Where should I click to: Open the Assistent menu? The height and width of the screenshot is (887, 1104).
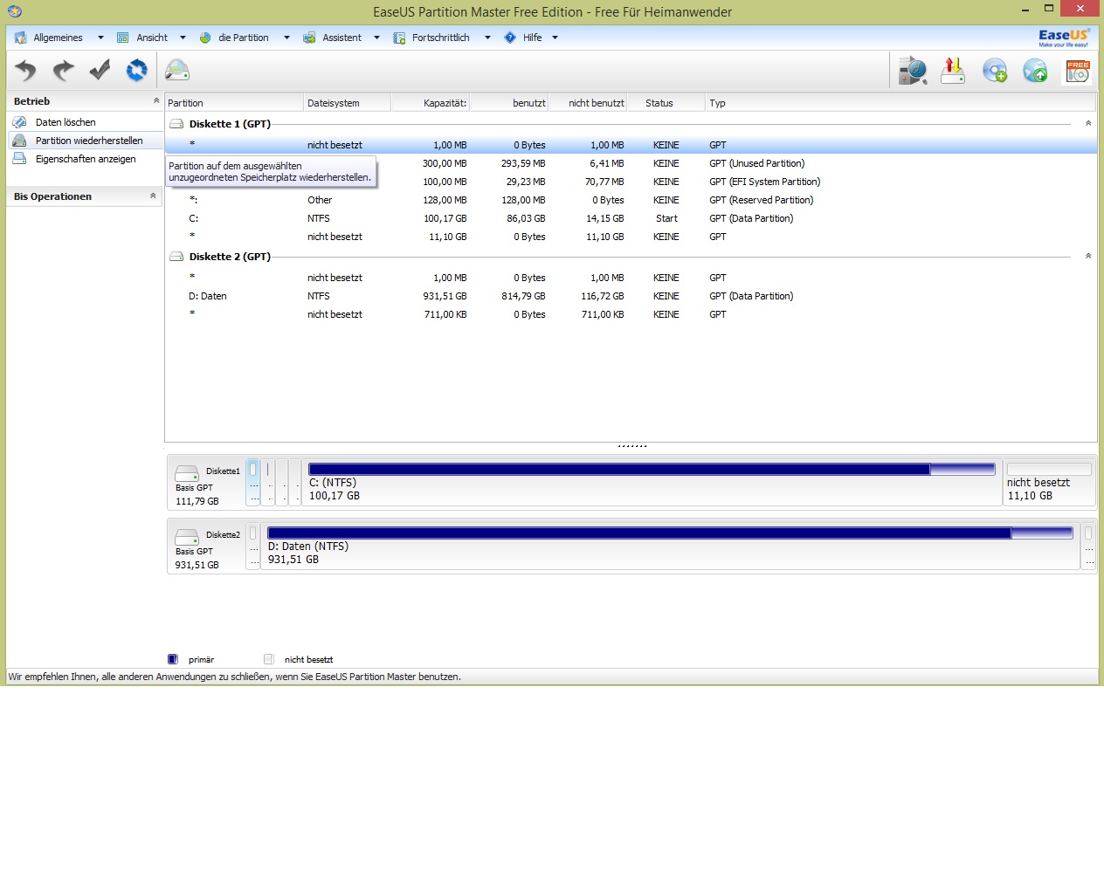tap(342, 38)
